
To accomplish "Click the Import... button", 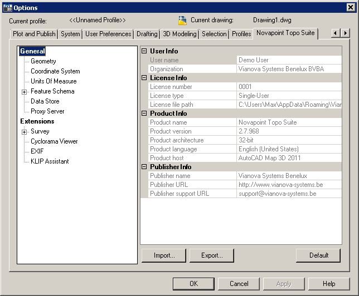I will coord(164,255).
